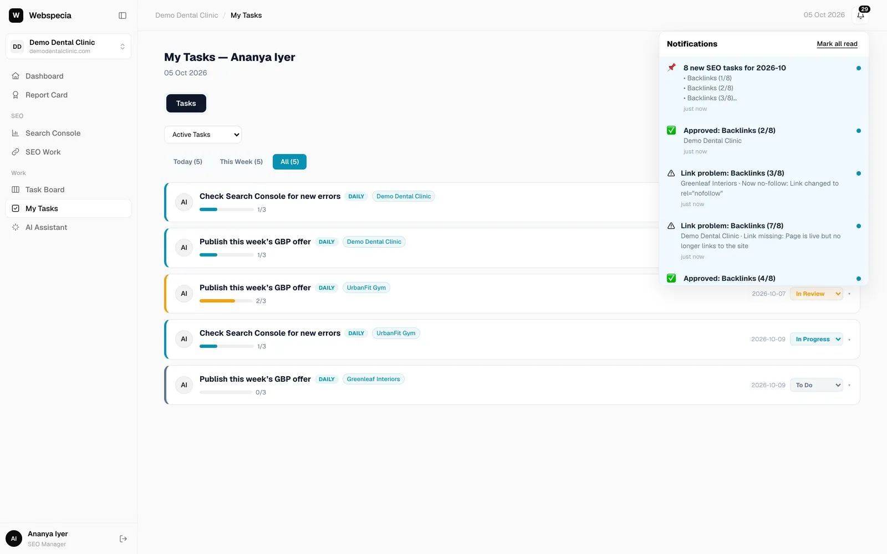The width and height of the screenshot is (887, 554).
Task: Click the AI Assistant sparkle icon
Action: click(x=16, y=227)
